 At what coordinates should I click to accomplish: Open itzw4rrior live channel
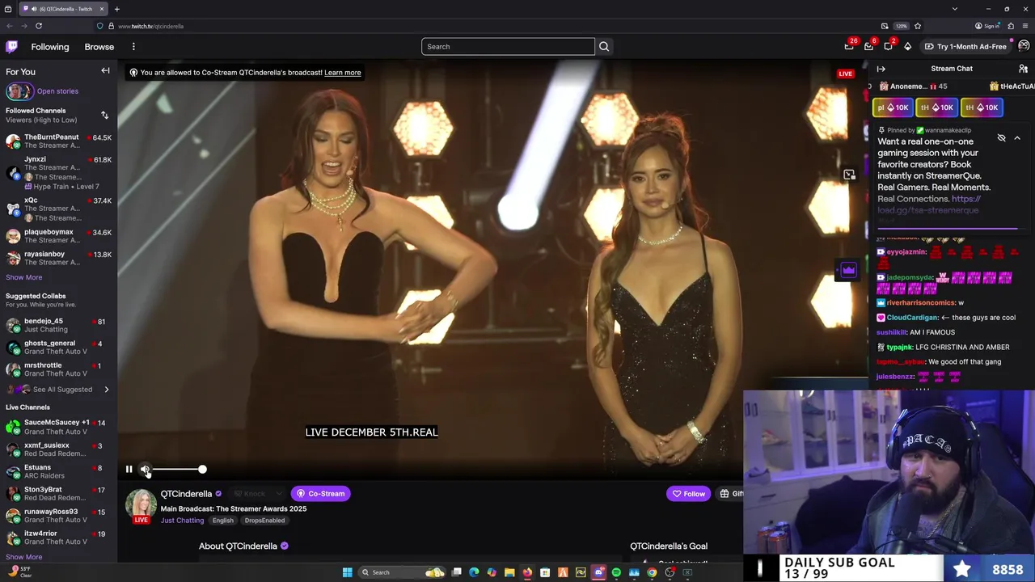click(58, 538)
